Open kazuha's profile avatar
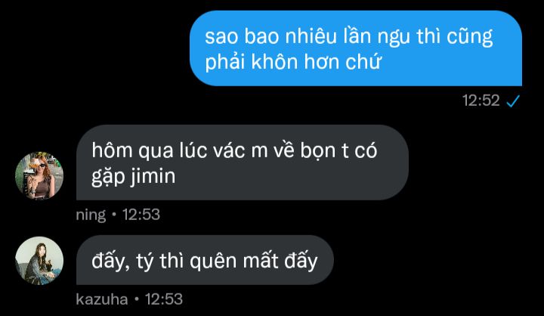The width and height of the screenshot is (544, 316). point(39,261)
